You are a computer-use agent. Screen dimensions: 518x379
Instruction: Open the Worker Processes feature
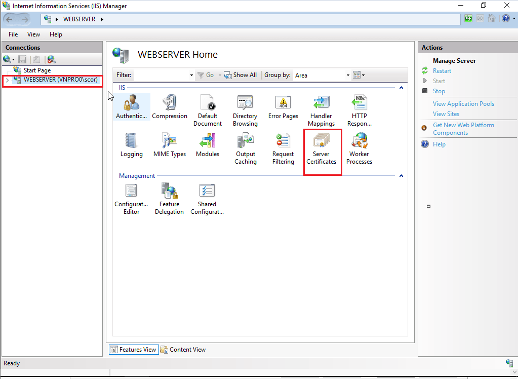359,148
